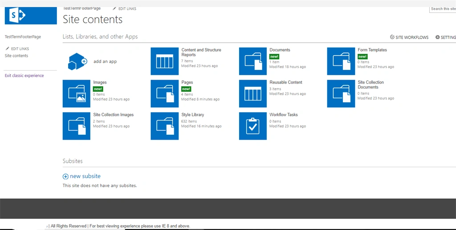The height and width of the screenshot is (230, 456).
Task: Click the SharePoint logo
Action: coord(31,16)
